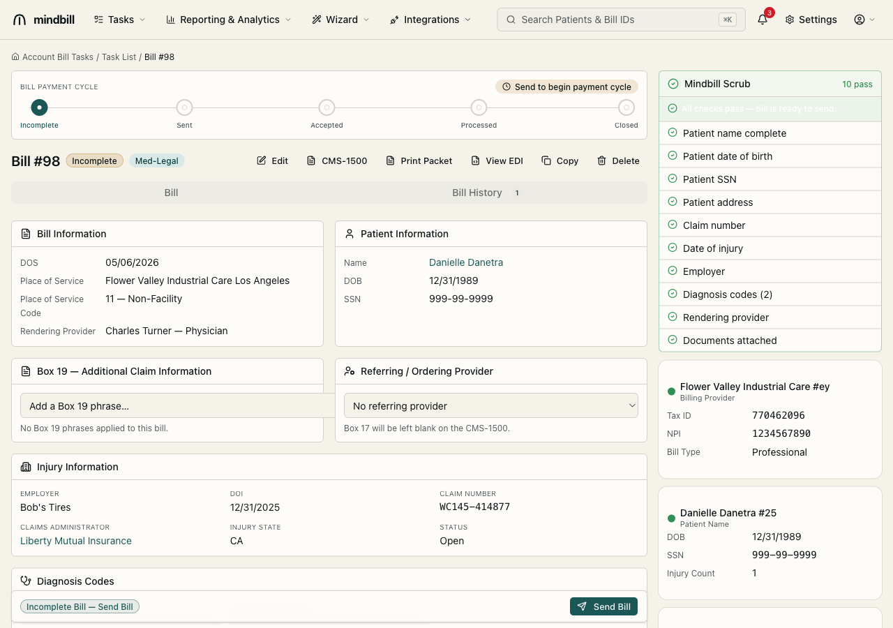The height and width of the screenshot is (628, 893).
Task: Expand Reporting & Analytics chevron
Action: coord(287,20)
